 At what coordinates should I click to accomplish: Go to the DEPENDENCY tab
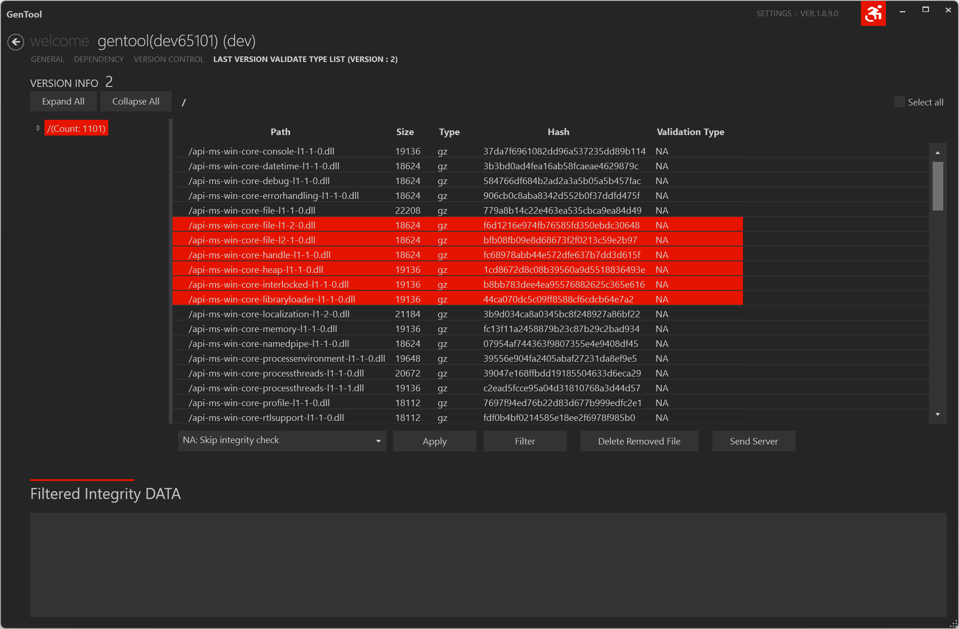99,59
